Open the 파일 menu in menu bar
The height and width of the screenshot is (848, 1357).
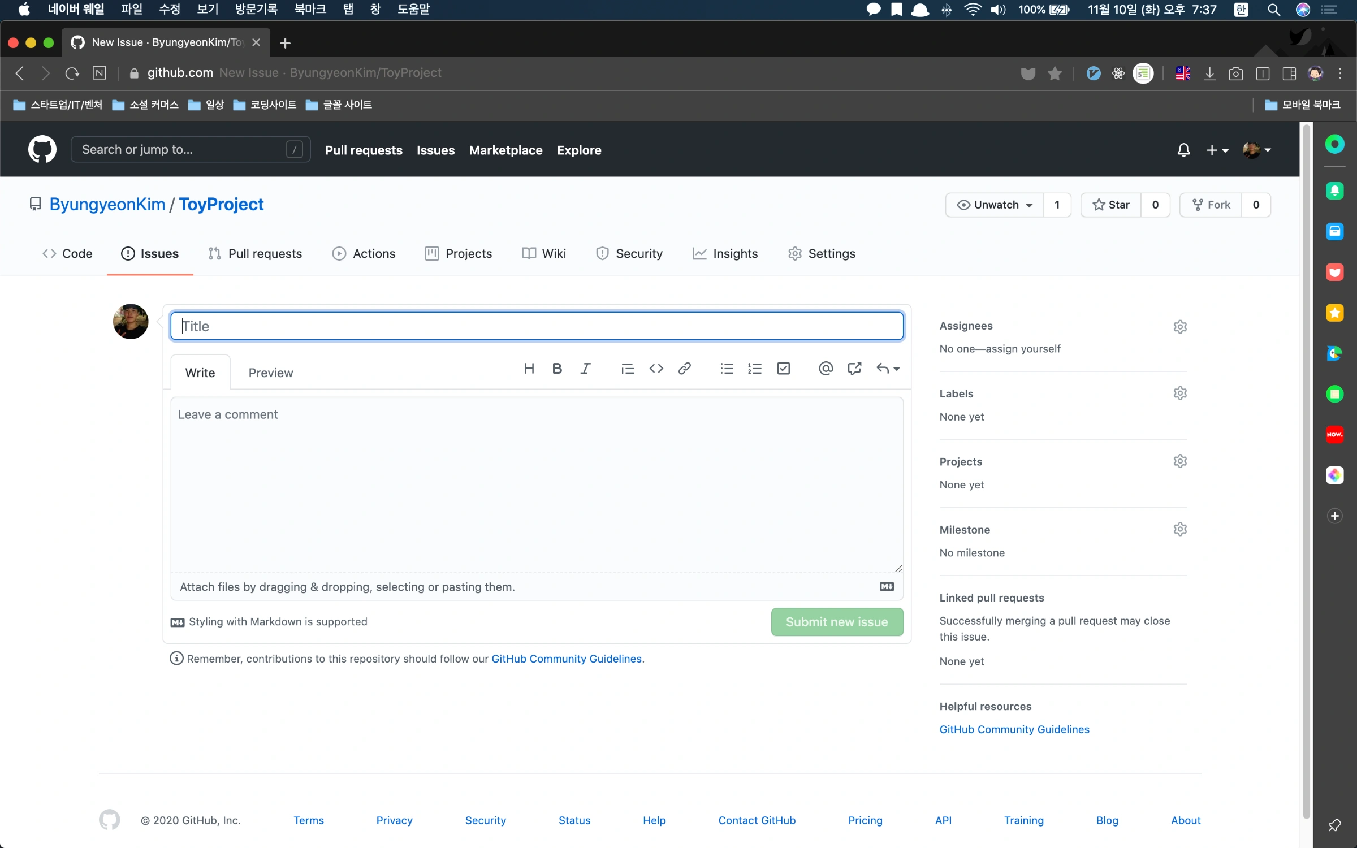131,10
